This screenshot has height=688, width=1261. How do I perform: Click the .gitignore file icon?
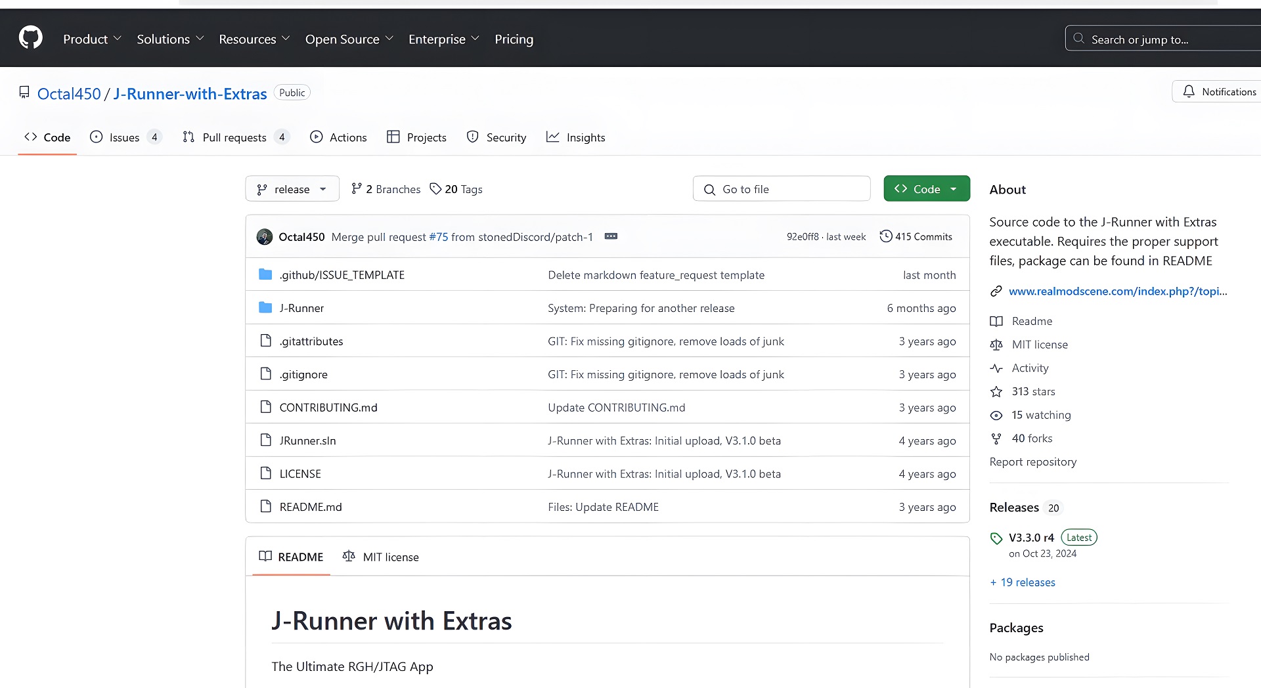tap(265, 374)
